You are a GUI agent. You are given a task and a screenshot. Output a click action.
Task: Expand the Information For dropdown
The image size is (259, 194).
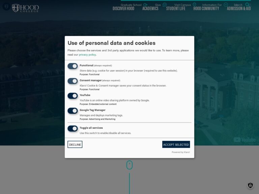[x=212, y=5]
